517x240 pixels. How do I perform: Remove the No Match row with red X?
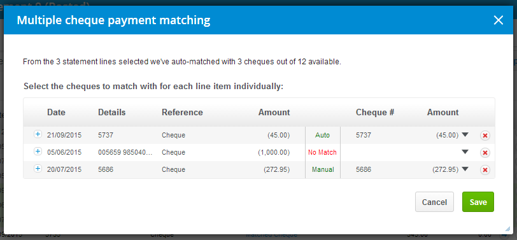(485, 153)
